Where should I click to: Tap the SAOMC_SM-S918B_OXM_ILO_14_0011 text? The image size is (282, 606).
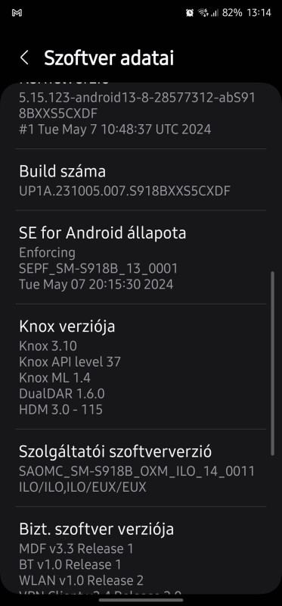pyautogui.click(x=137, y=471)
